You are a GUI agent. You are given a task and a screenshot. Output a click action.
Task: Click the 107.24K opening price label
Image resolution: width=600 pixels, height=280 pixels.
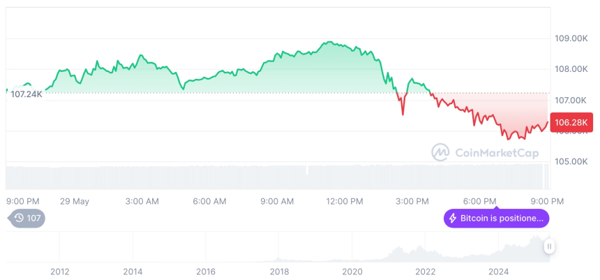pyautogui.click(x=27, y=94)
